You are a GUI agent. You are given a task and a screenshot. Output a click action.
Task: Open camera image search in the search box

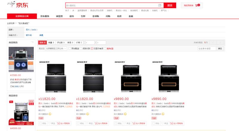(160, 5)
